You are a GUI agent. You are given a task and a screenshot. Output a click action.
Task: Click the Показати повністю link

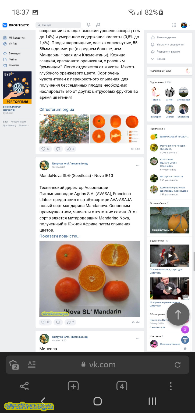(60, 236)
